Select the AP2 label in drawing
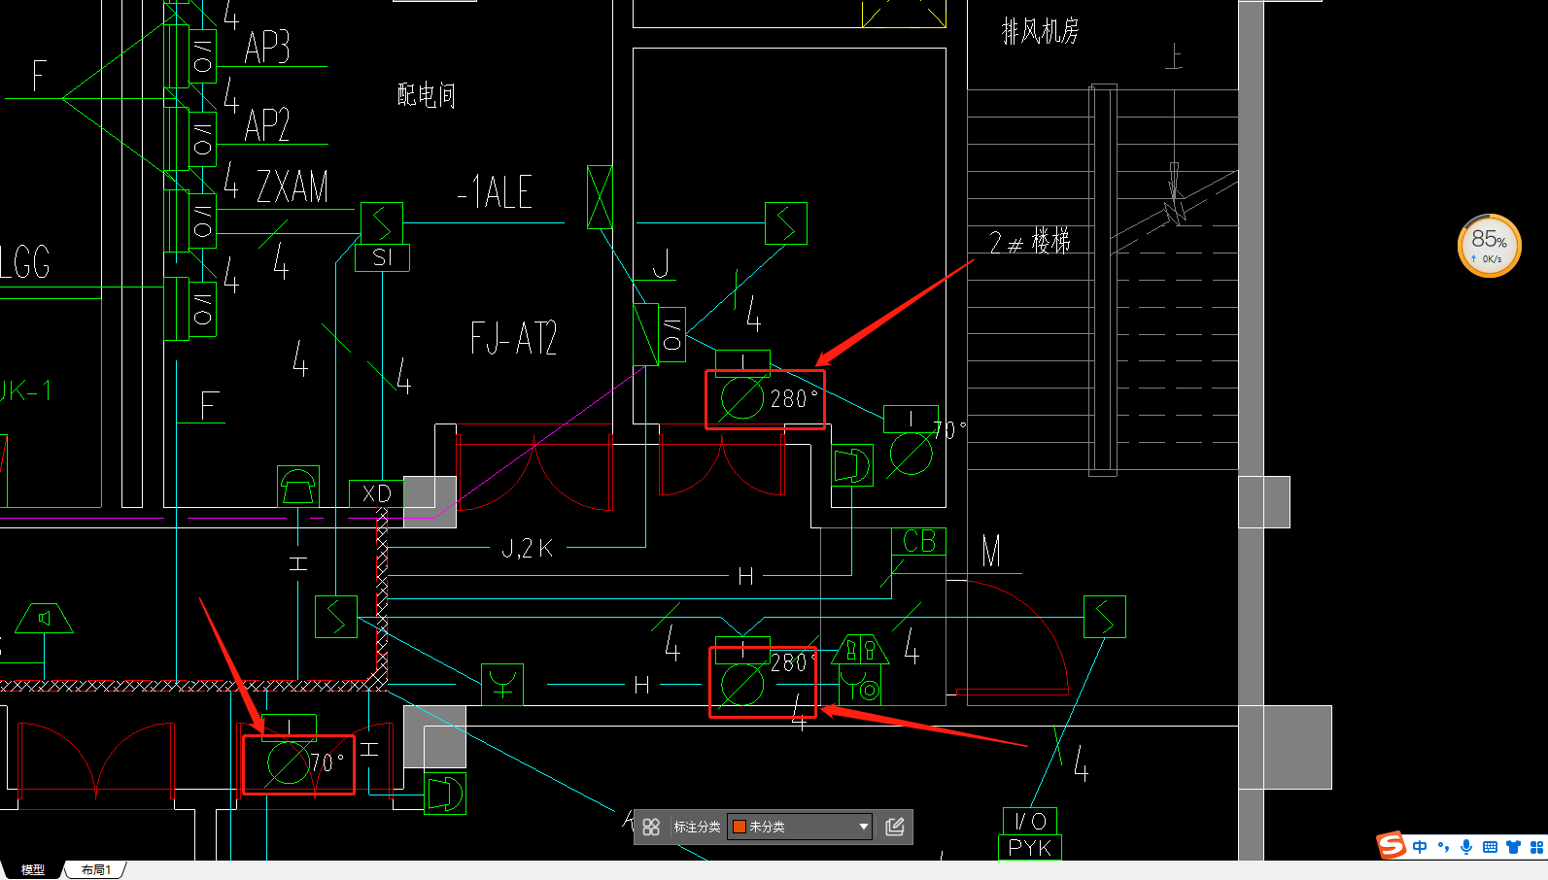This screenshot has height=880, width=1548. pos(267,125)
